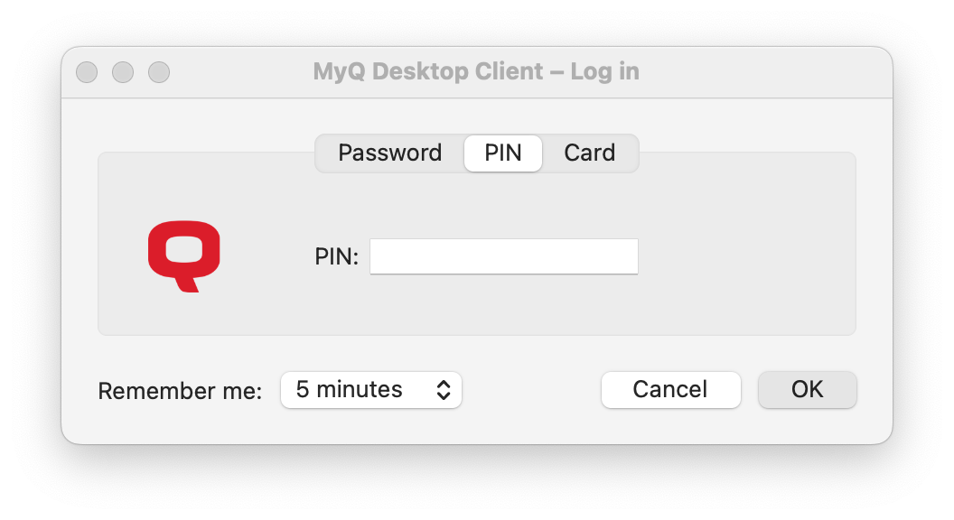Expand the session duration picker next to Remember me
The height and width of the screenshot is (520, 954).
[370, 389]
